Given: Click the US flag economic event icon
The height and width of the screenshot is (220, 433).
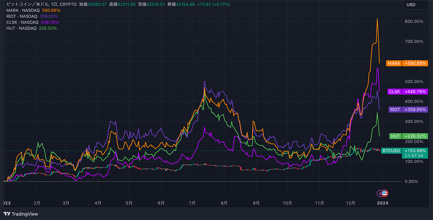Looking at the screenshot, I should 385,193.
